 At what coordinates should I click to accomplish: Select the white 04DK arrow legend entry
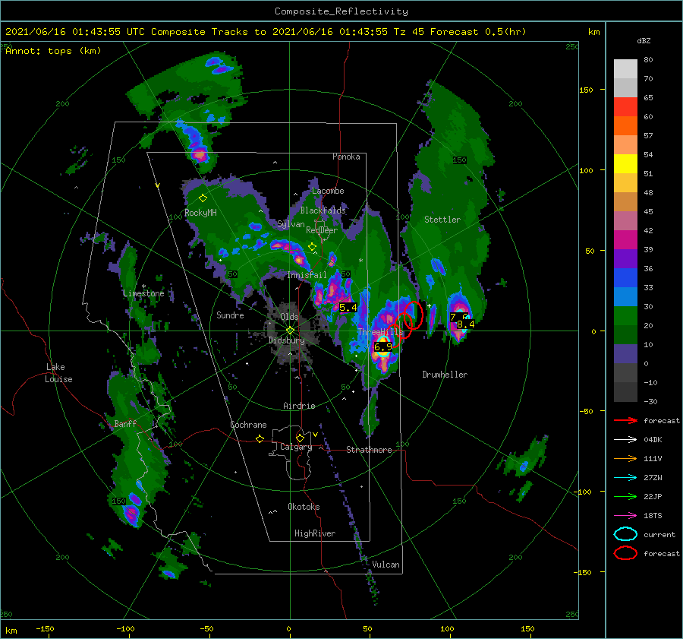[x=625, y=439]
